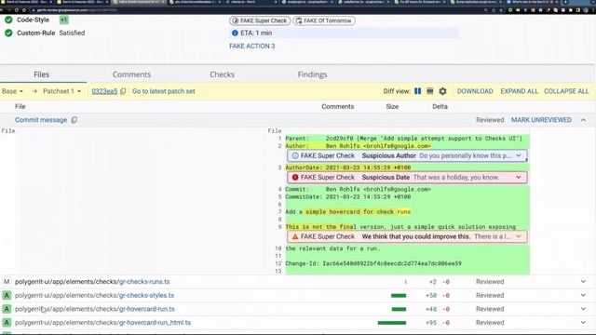Collapse the Commit message diff chevron
The image size is (596, 335).
pyautogui.click(x=583, y=120)
